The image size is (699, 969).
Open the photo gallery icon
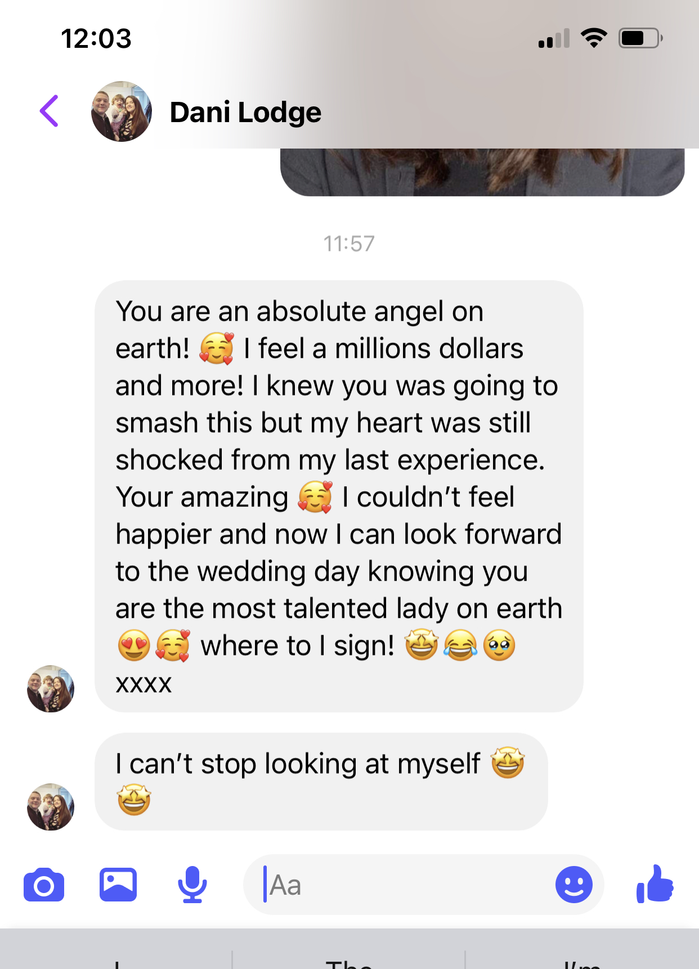pyautogui.click(x=118, y=885)
